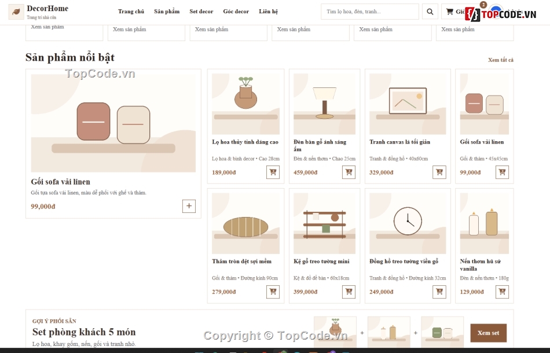This screenshot has width=550, height=353.
Task: Open the wall clock product image
Action: (408, 223)
